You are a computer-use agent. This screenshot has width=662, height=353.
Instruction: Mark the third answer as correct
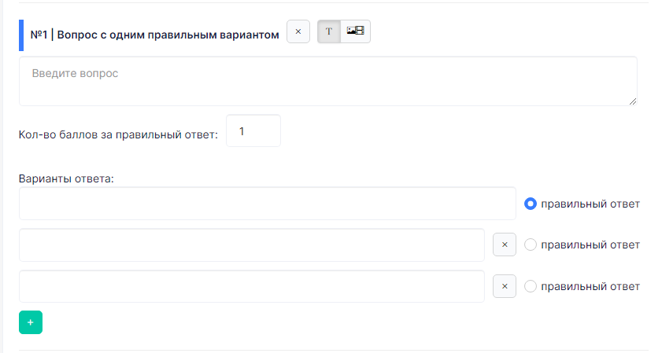(531, 286)
